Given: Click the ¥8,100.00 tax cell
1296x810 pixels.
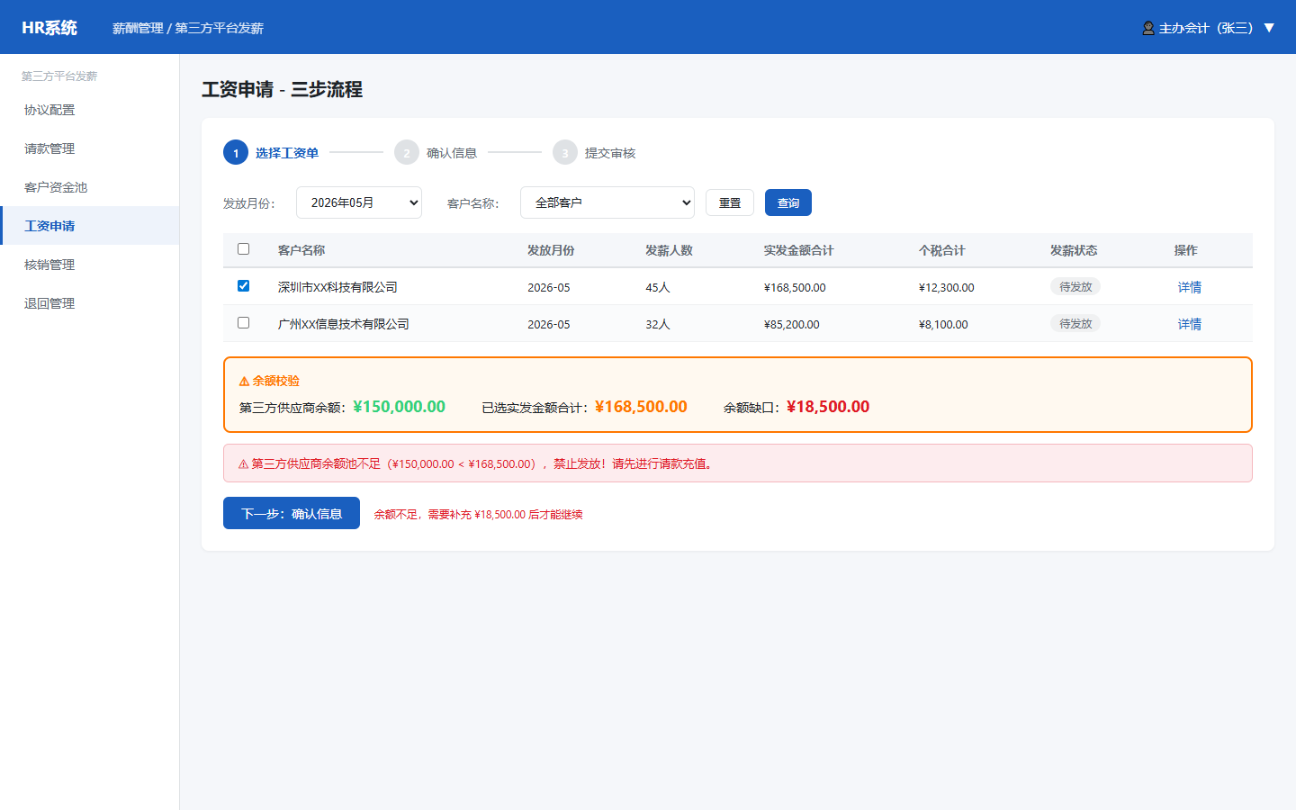Looking at the screenshot, I should tap(943, 324).
